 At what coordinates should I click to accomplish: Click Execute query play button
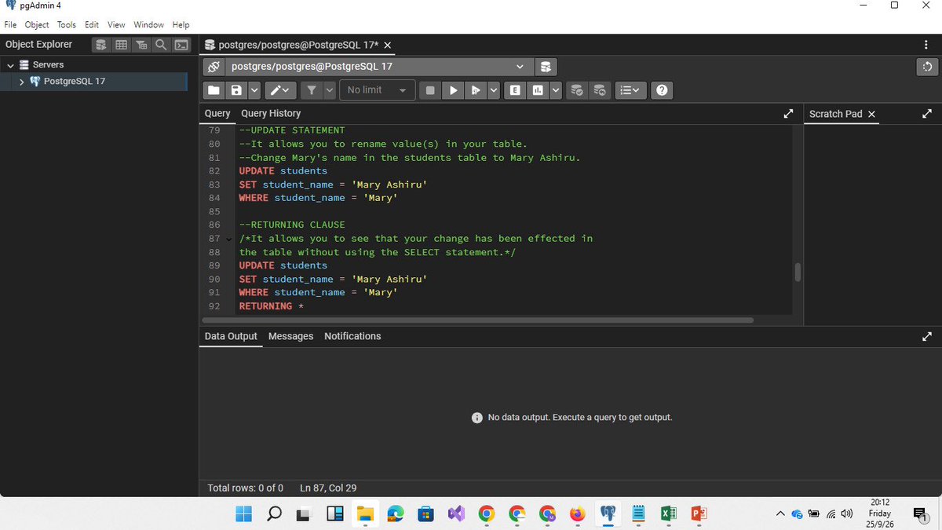[453, 90]
